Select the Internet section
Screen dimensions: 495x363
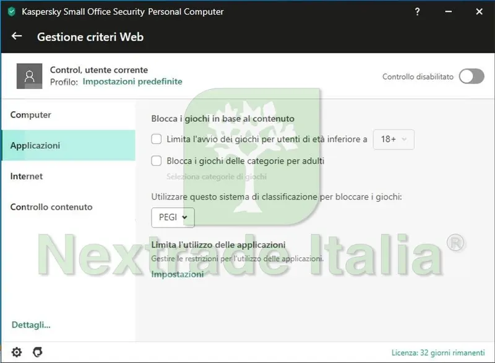(69, 176)
